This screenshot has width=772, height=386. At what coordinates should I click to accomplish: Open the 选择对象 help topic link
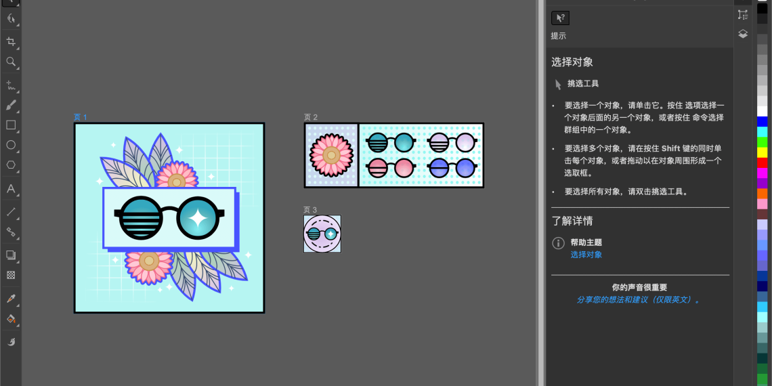pos(586,255)
